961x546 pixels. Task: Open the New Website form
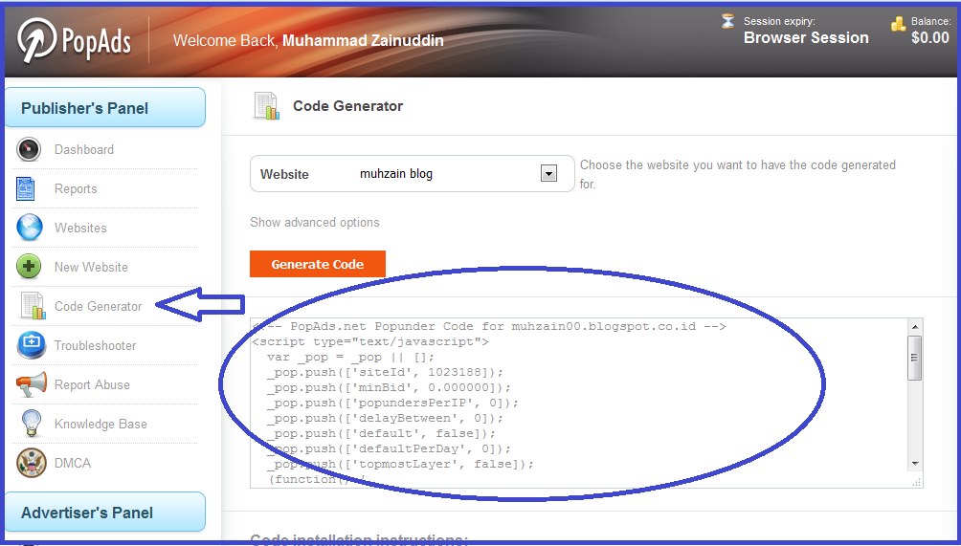(91, 267)
